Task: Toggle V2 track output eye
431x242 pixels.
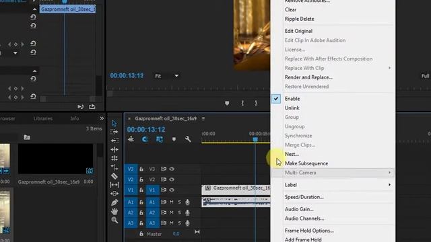Action: click(x=172, y=179)
